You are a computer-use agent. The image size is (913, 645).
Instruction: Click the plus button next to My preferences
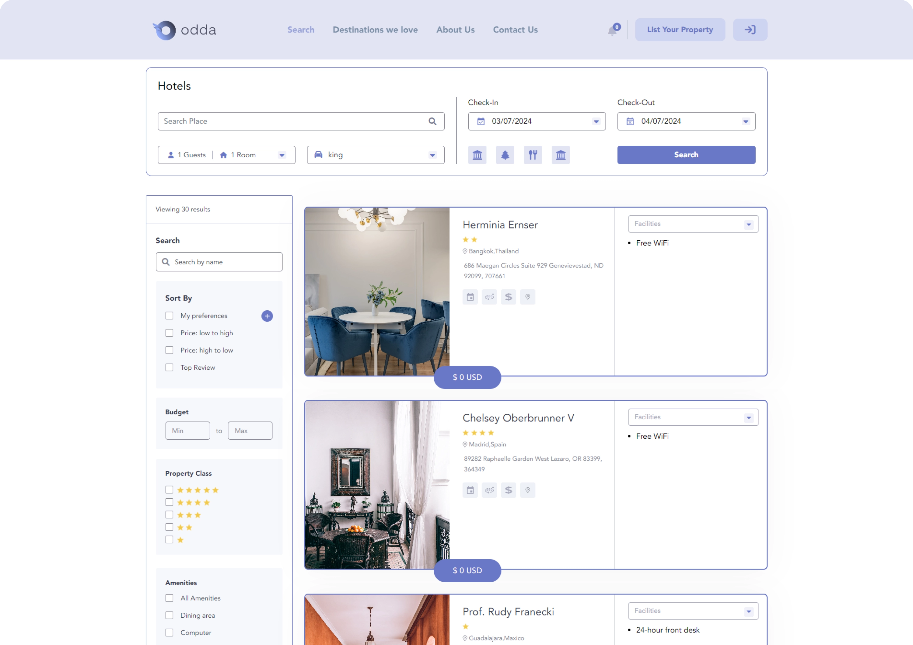pyautogui.click(x=267, y=316)
